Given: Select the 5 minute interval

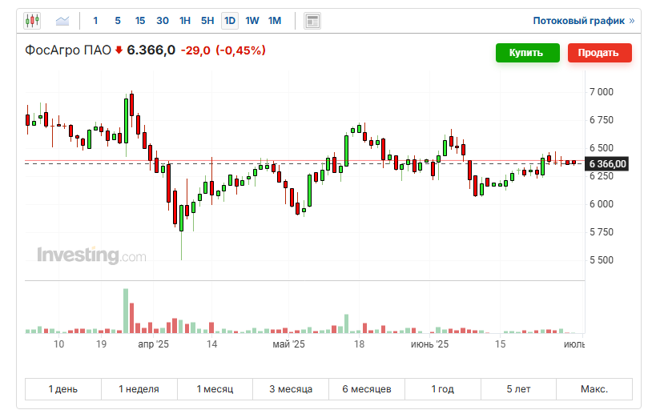Looking at the screenshot, I should pos(118,20).
